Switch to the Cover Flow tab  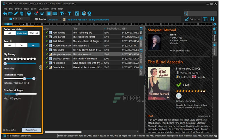coord(141,56)
